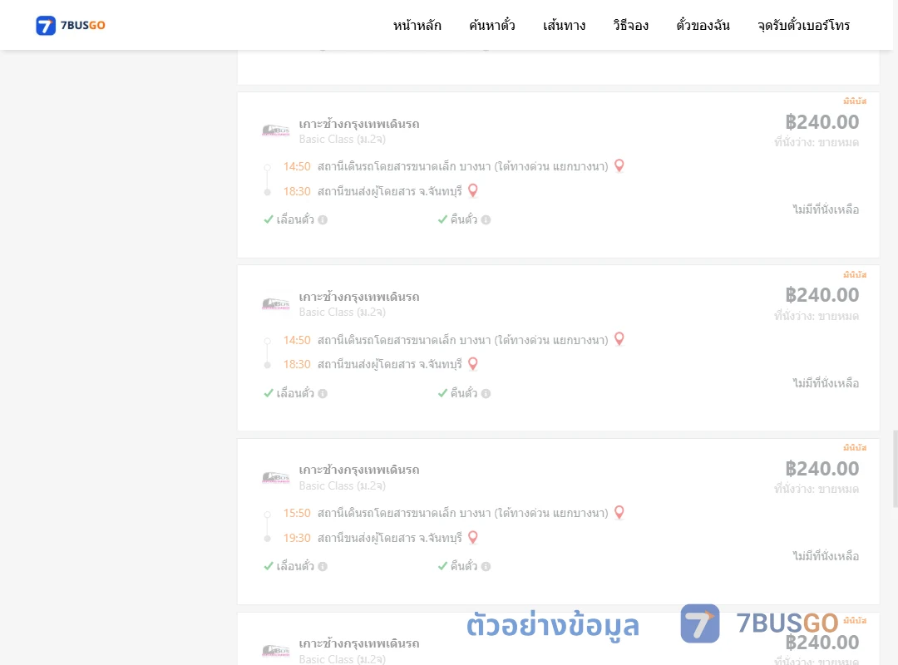This screenshot has height=665, width=898.
Task: Click บางนา station name in the 15:50 row
Action: (x=463, y=513)
